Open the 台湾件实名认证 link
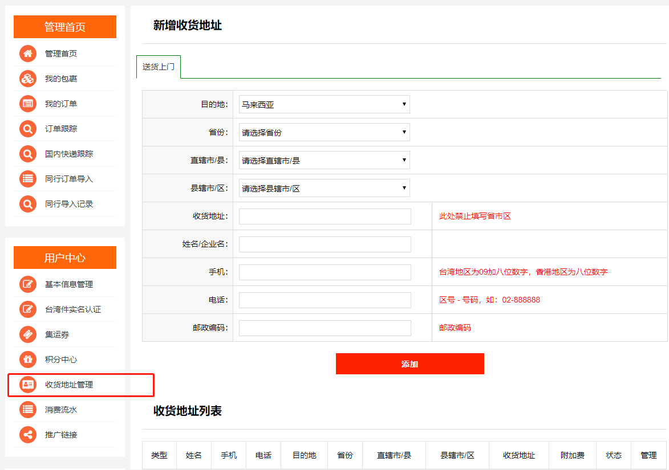The height and width of the screenshot is (470, 669). (72, 309)
